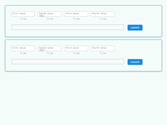Enable Lock under bottom panel's Second value

(x=48, y=53)
